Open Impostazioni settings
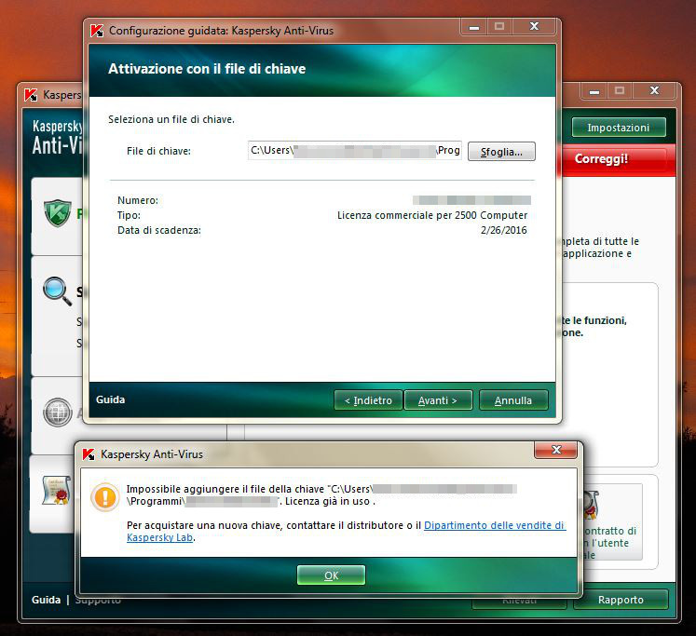696x636 pixels. coord(619,128)
